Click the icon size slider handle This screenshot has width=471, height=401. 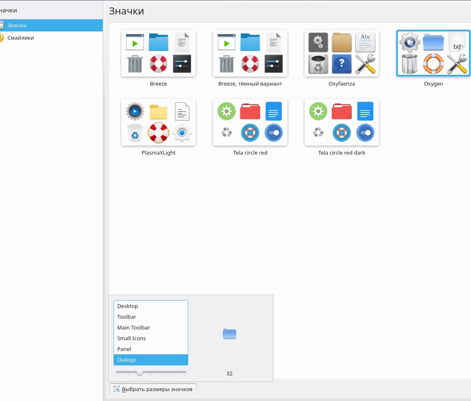tap(140, 372)
